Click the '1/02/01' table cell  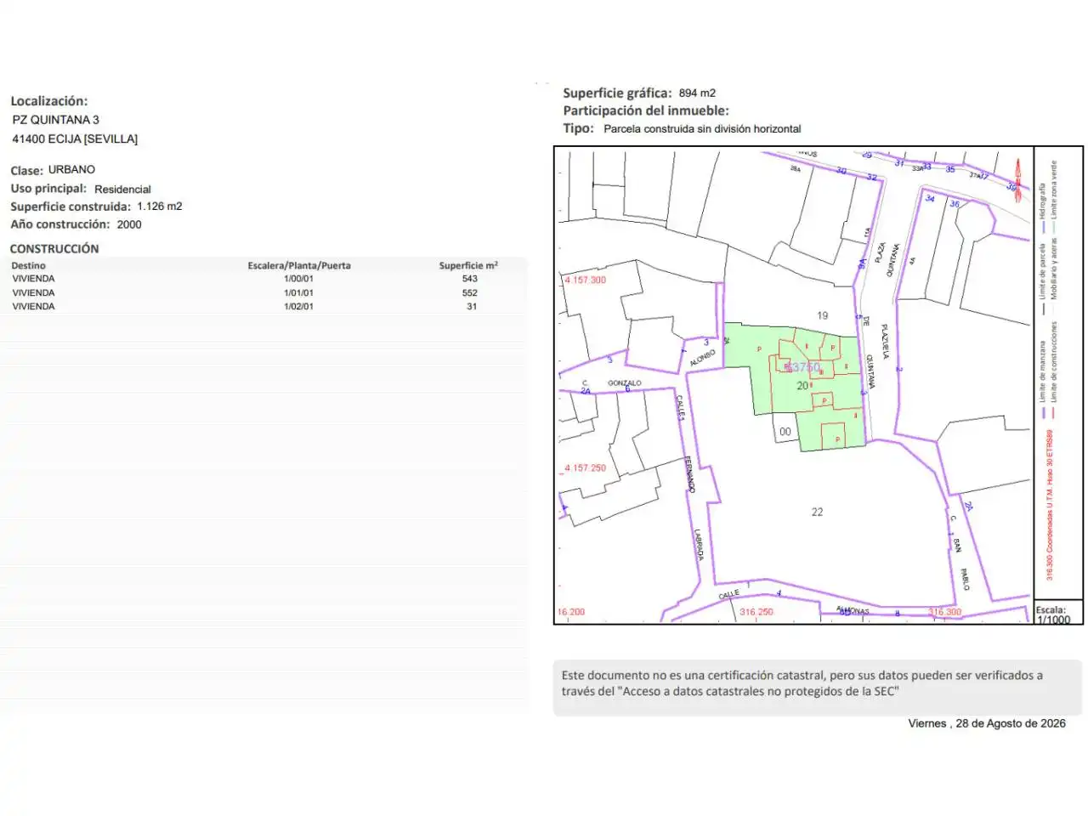click(x=298, y=306)
